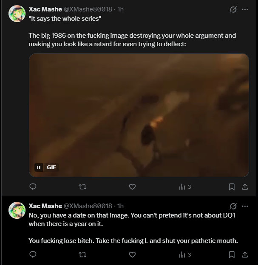The height and width of the screenshot is (265, 258).
Task: Share the second tweet about DQ1
Action: [x=245, y=254]
